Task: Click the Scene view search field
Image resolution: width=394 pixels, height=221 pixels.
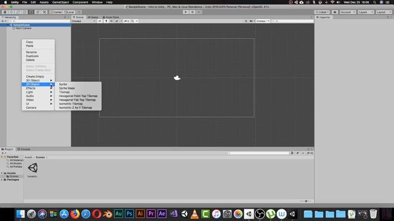Action: [293, 21]
